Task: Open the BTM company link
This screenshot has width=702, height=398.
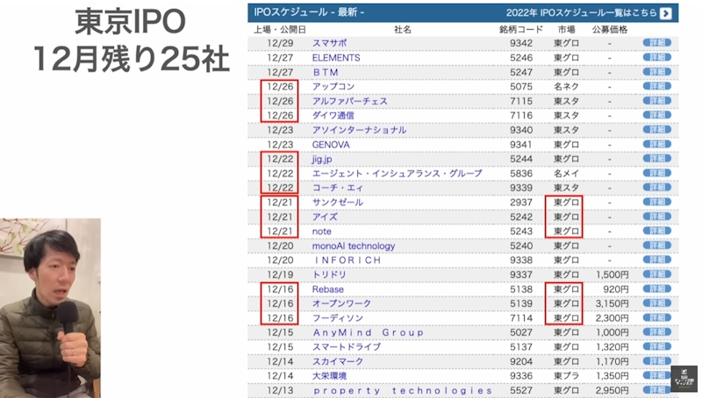Action: point(325,72)
